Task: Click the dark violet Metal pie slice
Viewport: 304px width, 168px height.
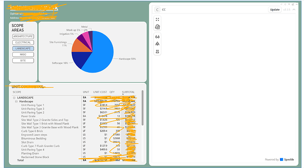Action: coord(91,35)
